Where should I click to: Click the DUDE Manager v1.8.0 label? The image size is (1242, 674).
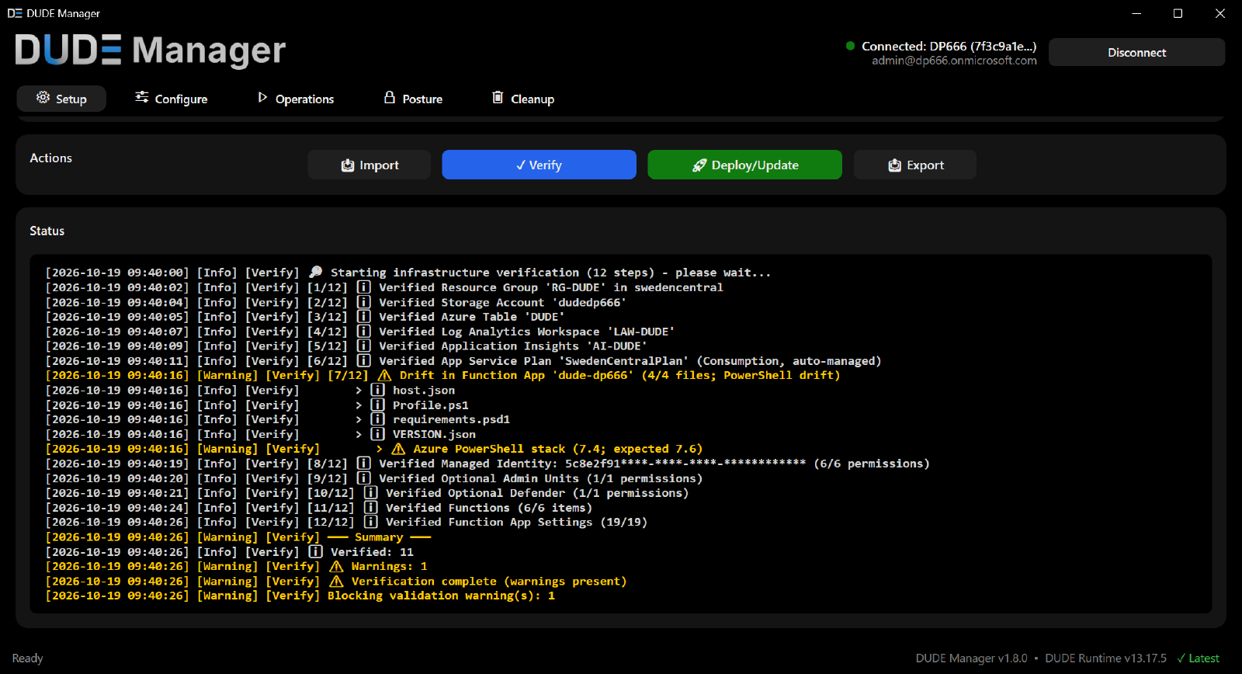pyautogui.click(x=971, y=658)
